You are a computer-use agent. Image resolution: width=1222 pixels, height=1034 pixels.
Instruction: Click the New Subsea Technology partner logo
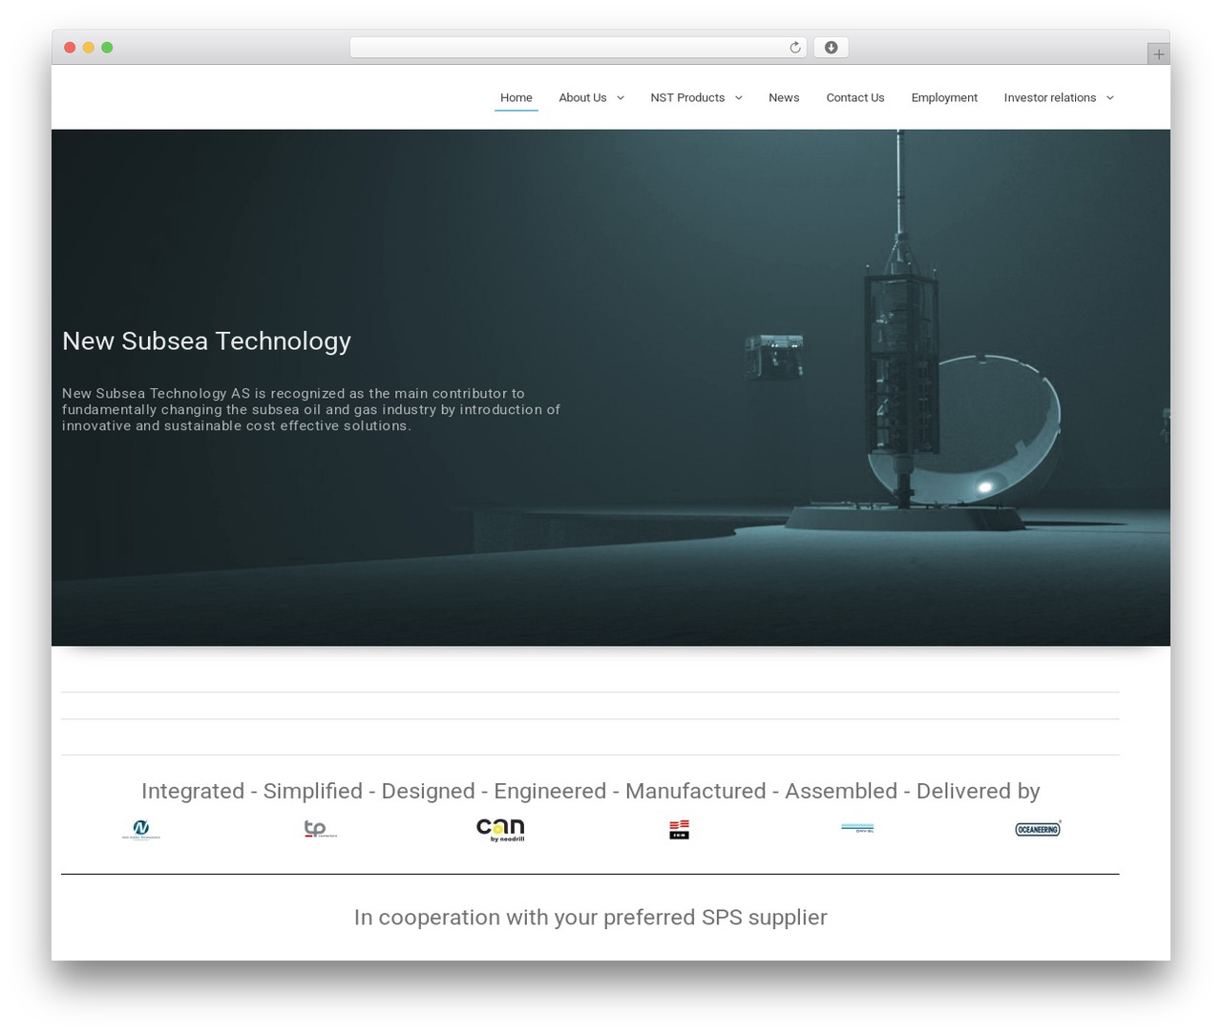[x=141, y=830]
